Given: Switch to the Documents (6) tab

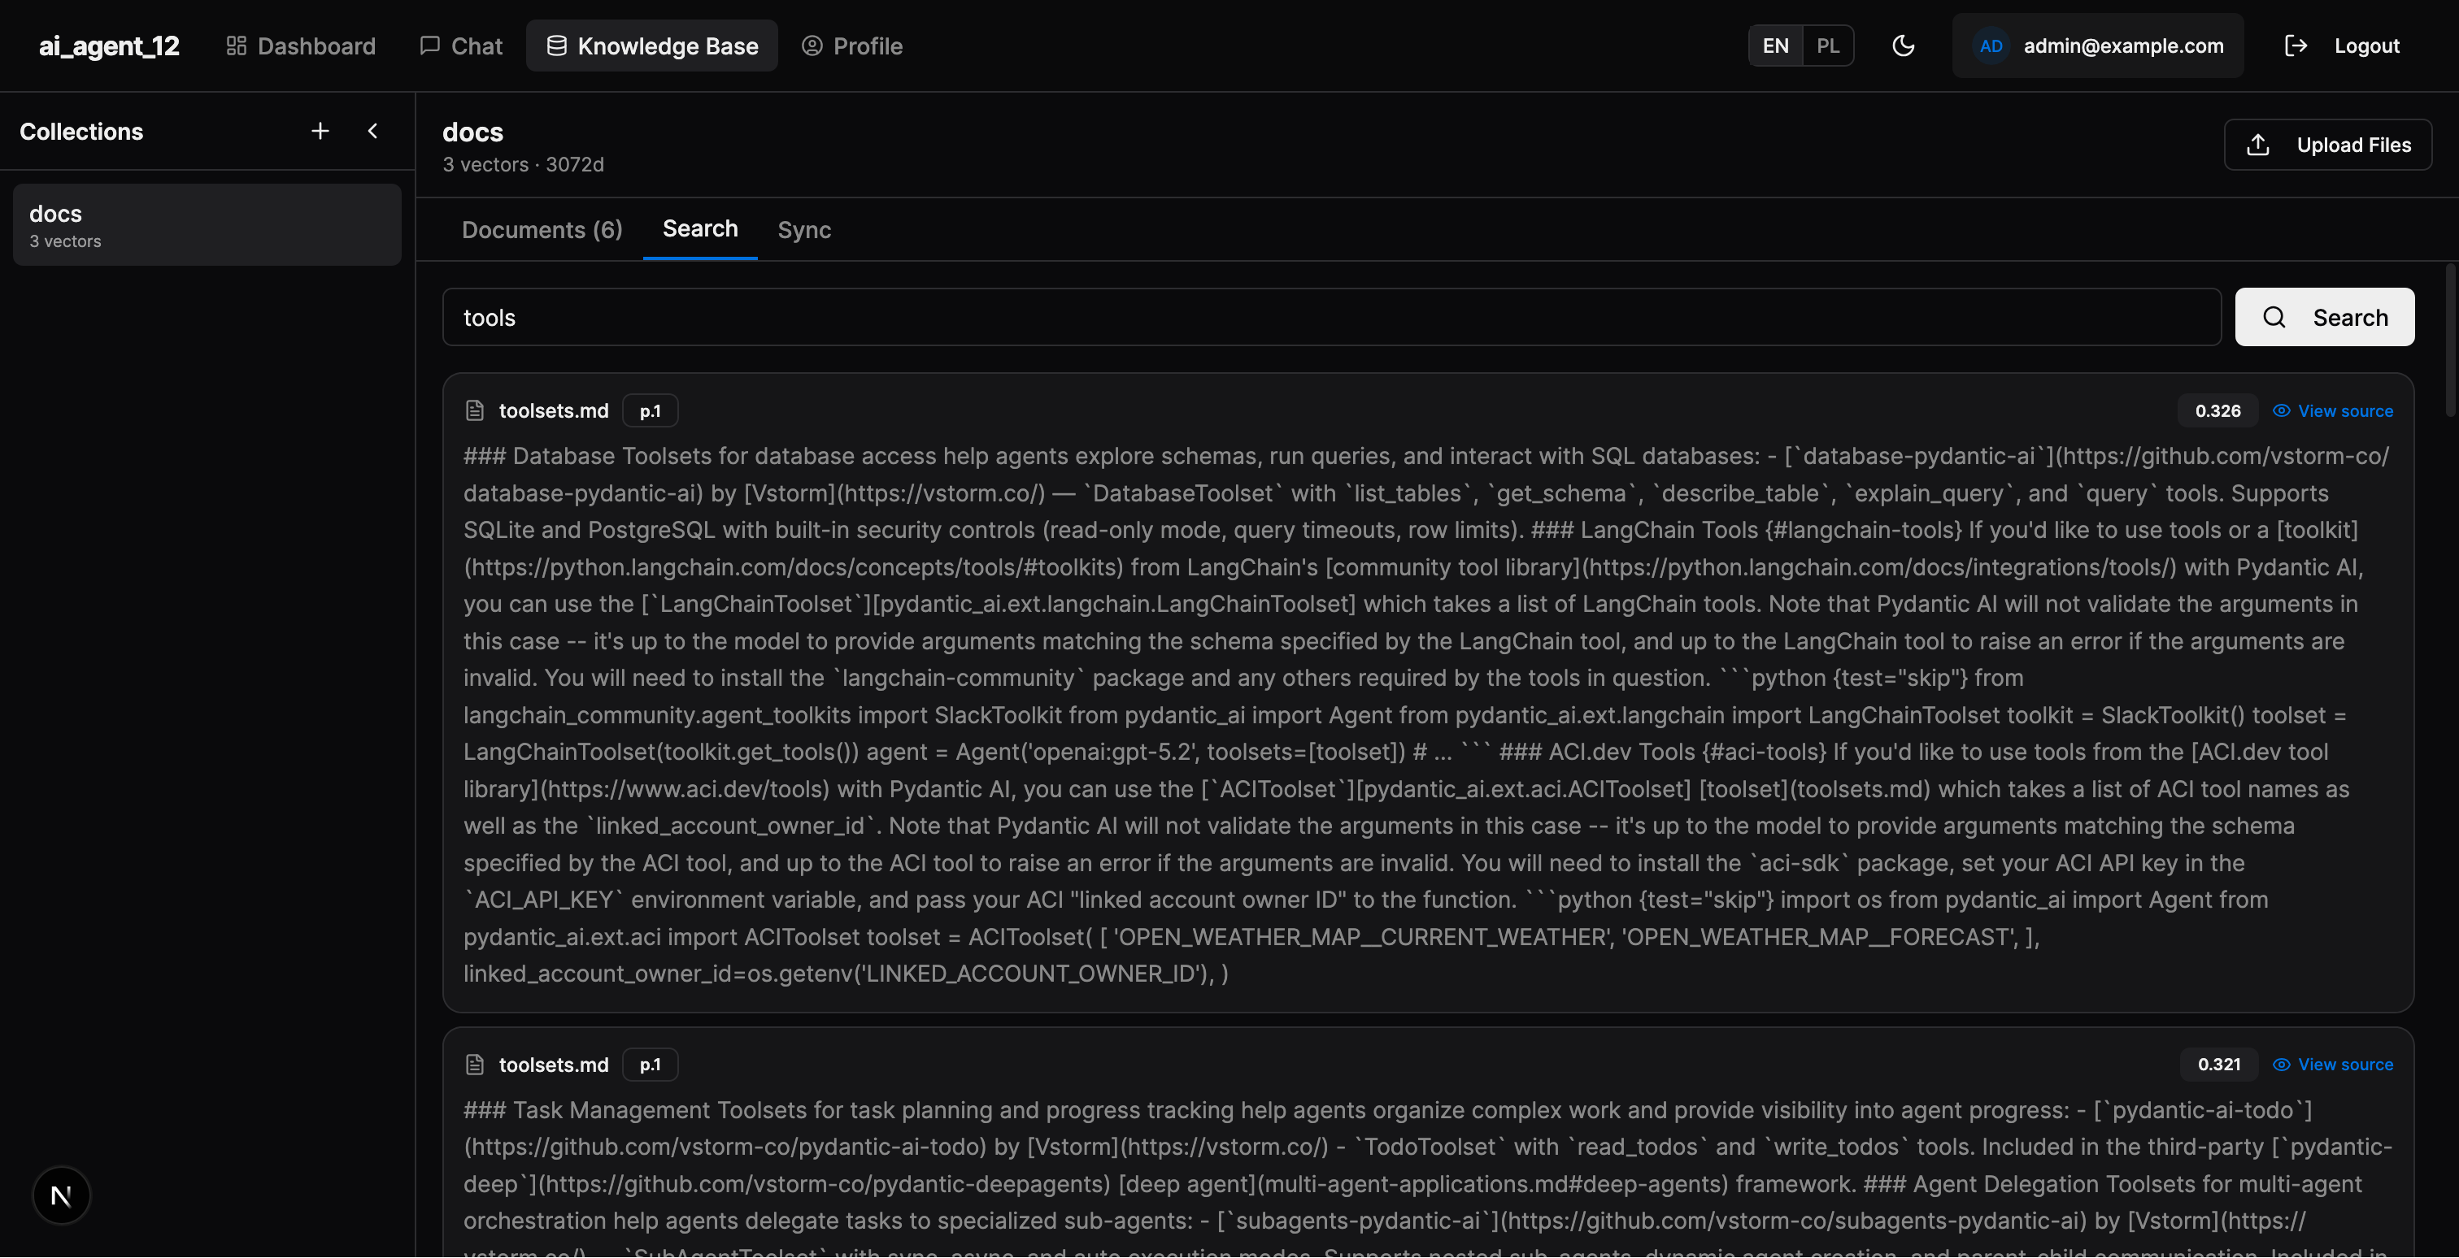Looking at the screenshot, I should [x=542, y=230].
